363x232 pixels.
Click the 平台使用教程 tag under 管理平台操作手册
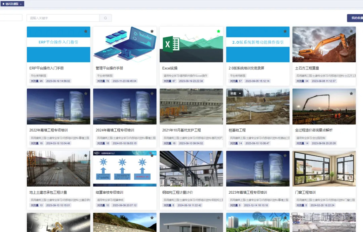(105, 76)
